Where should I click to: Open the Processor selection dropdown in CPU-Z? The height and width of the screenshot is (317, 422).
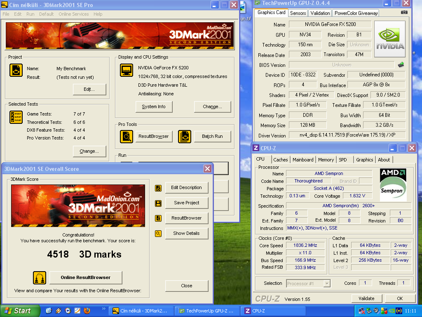point(327,284)
